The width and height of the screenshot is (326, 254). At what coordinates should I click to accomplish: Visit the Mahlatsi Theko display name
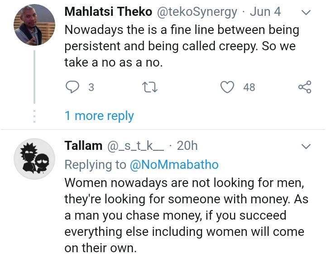point(108,12)
